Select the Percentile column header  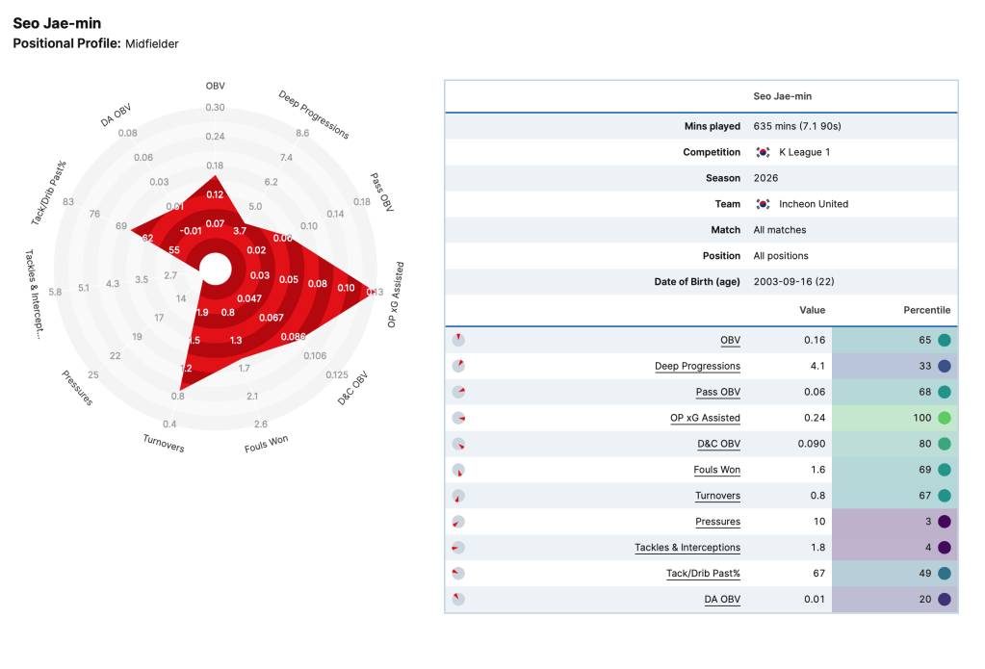926,310
